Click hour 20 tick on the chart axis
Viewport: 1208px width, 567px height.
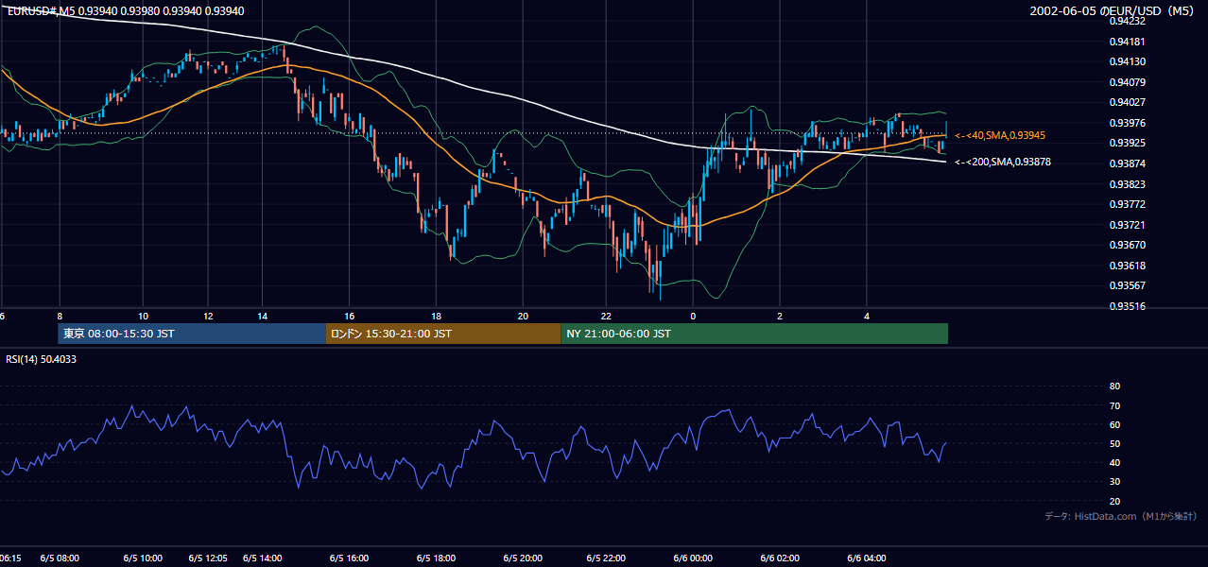pos(523,316)
